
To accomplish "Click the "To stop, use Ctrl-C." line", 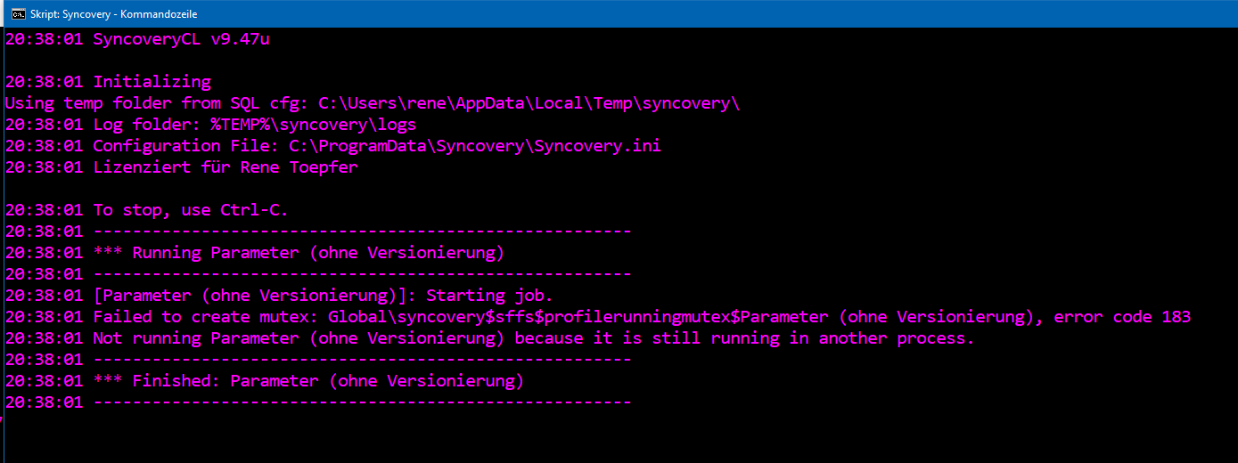I will (x=191, y=210).
